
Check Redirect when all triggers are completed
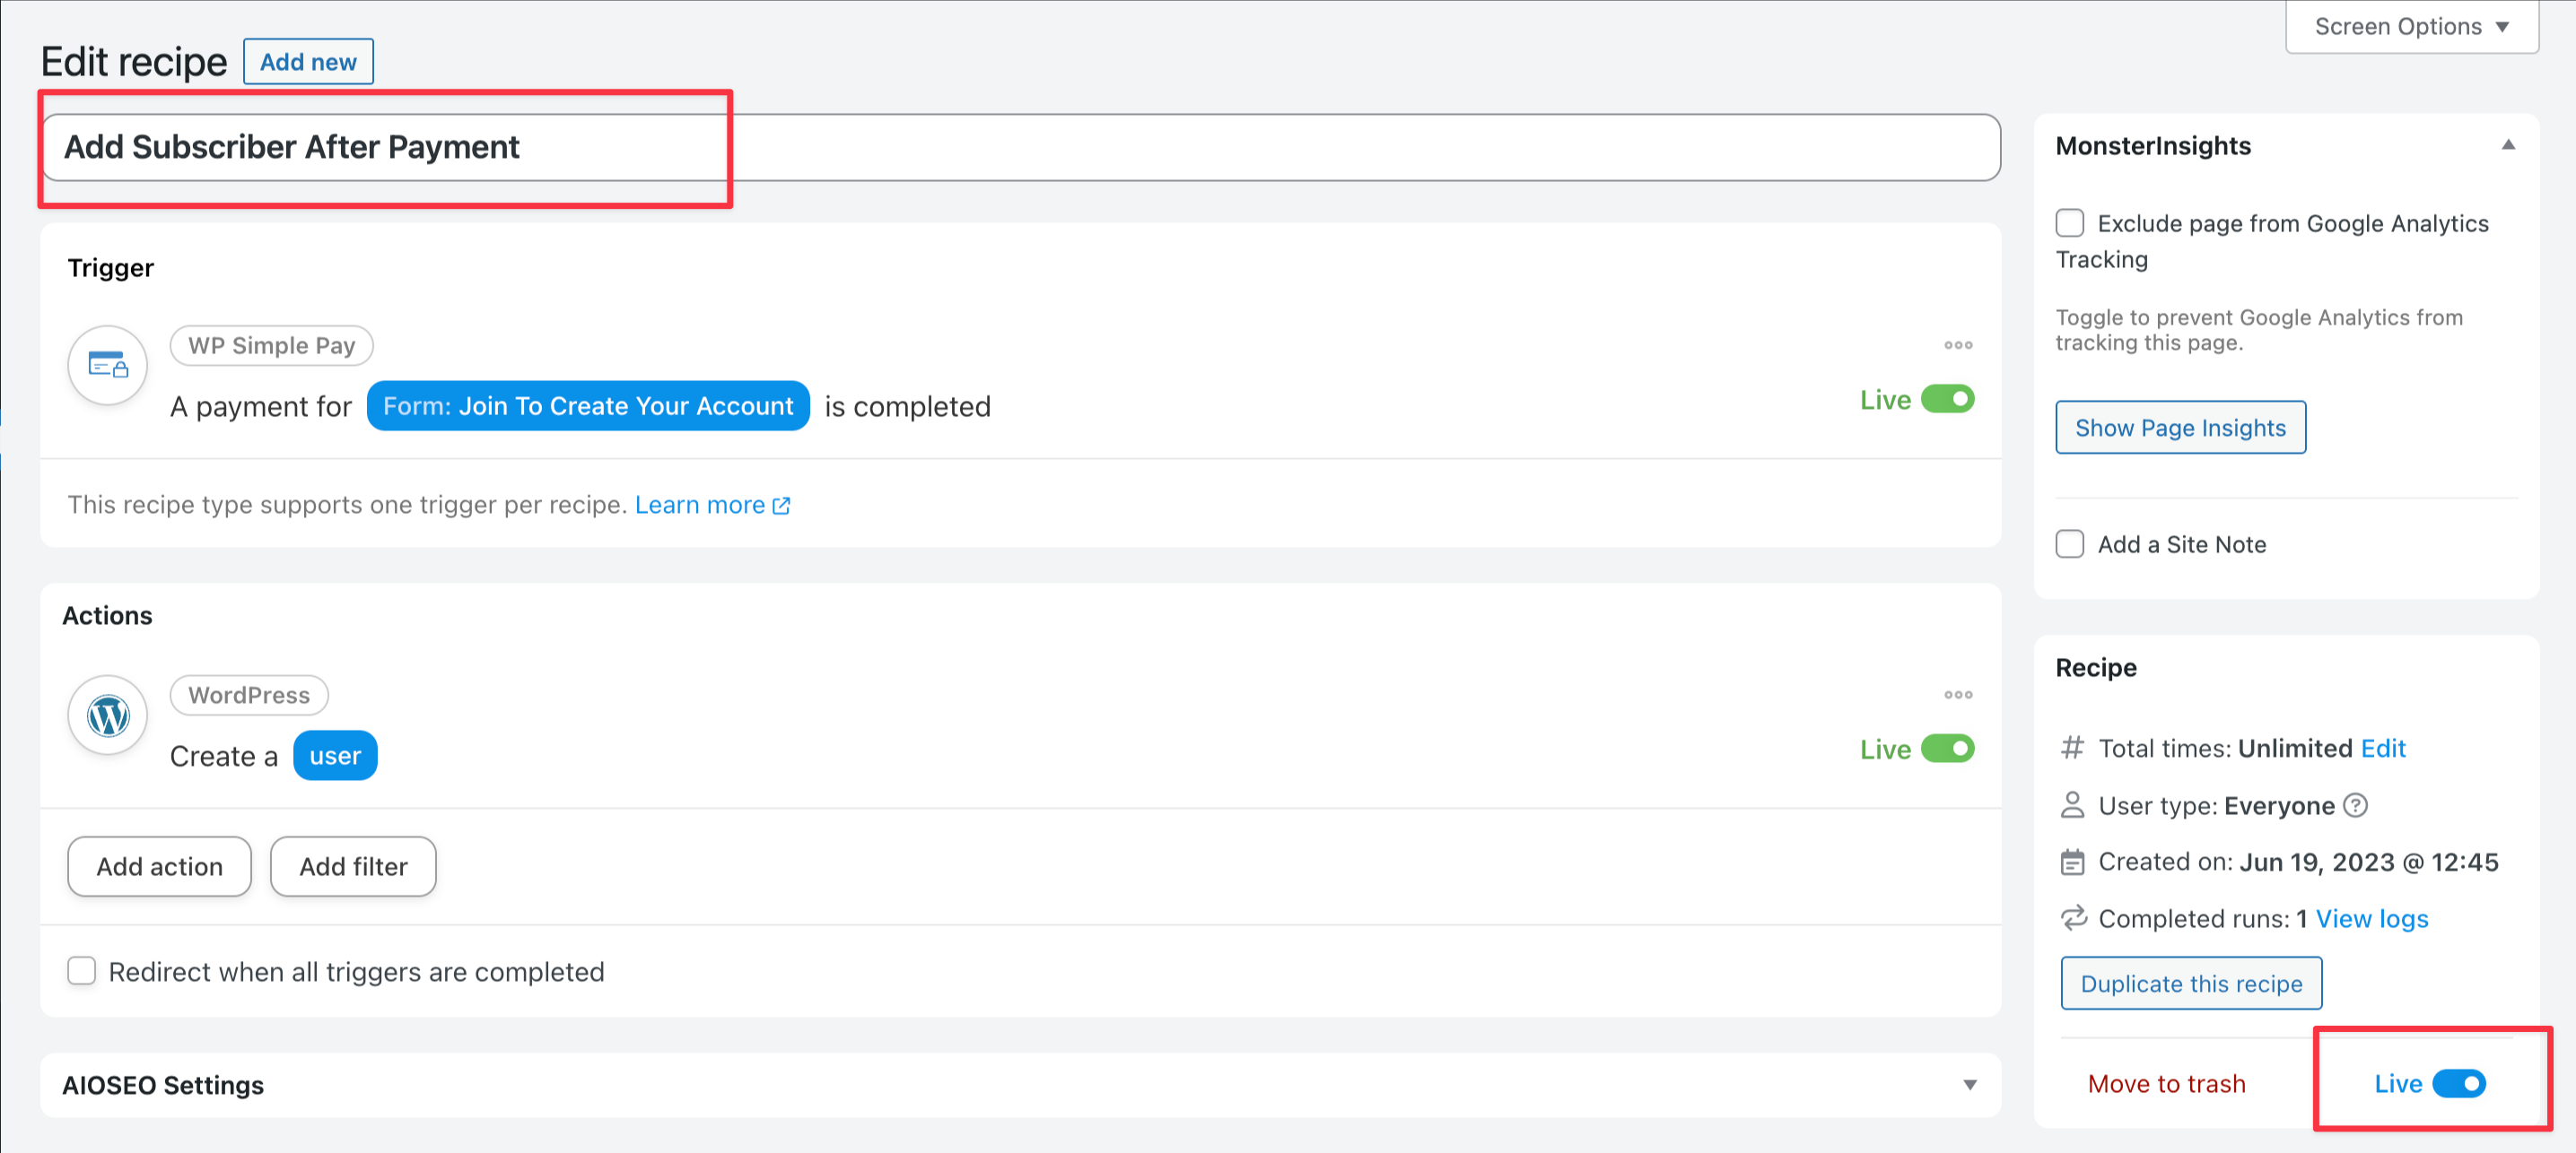click(82, 971)
